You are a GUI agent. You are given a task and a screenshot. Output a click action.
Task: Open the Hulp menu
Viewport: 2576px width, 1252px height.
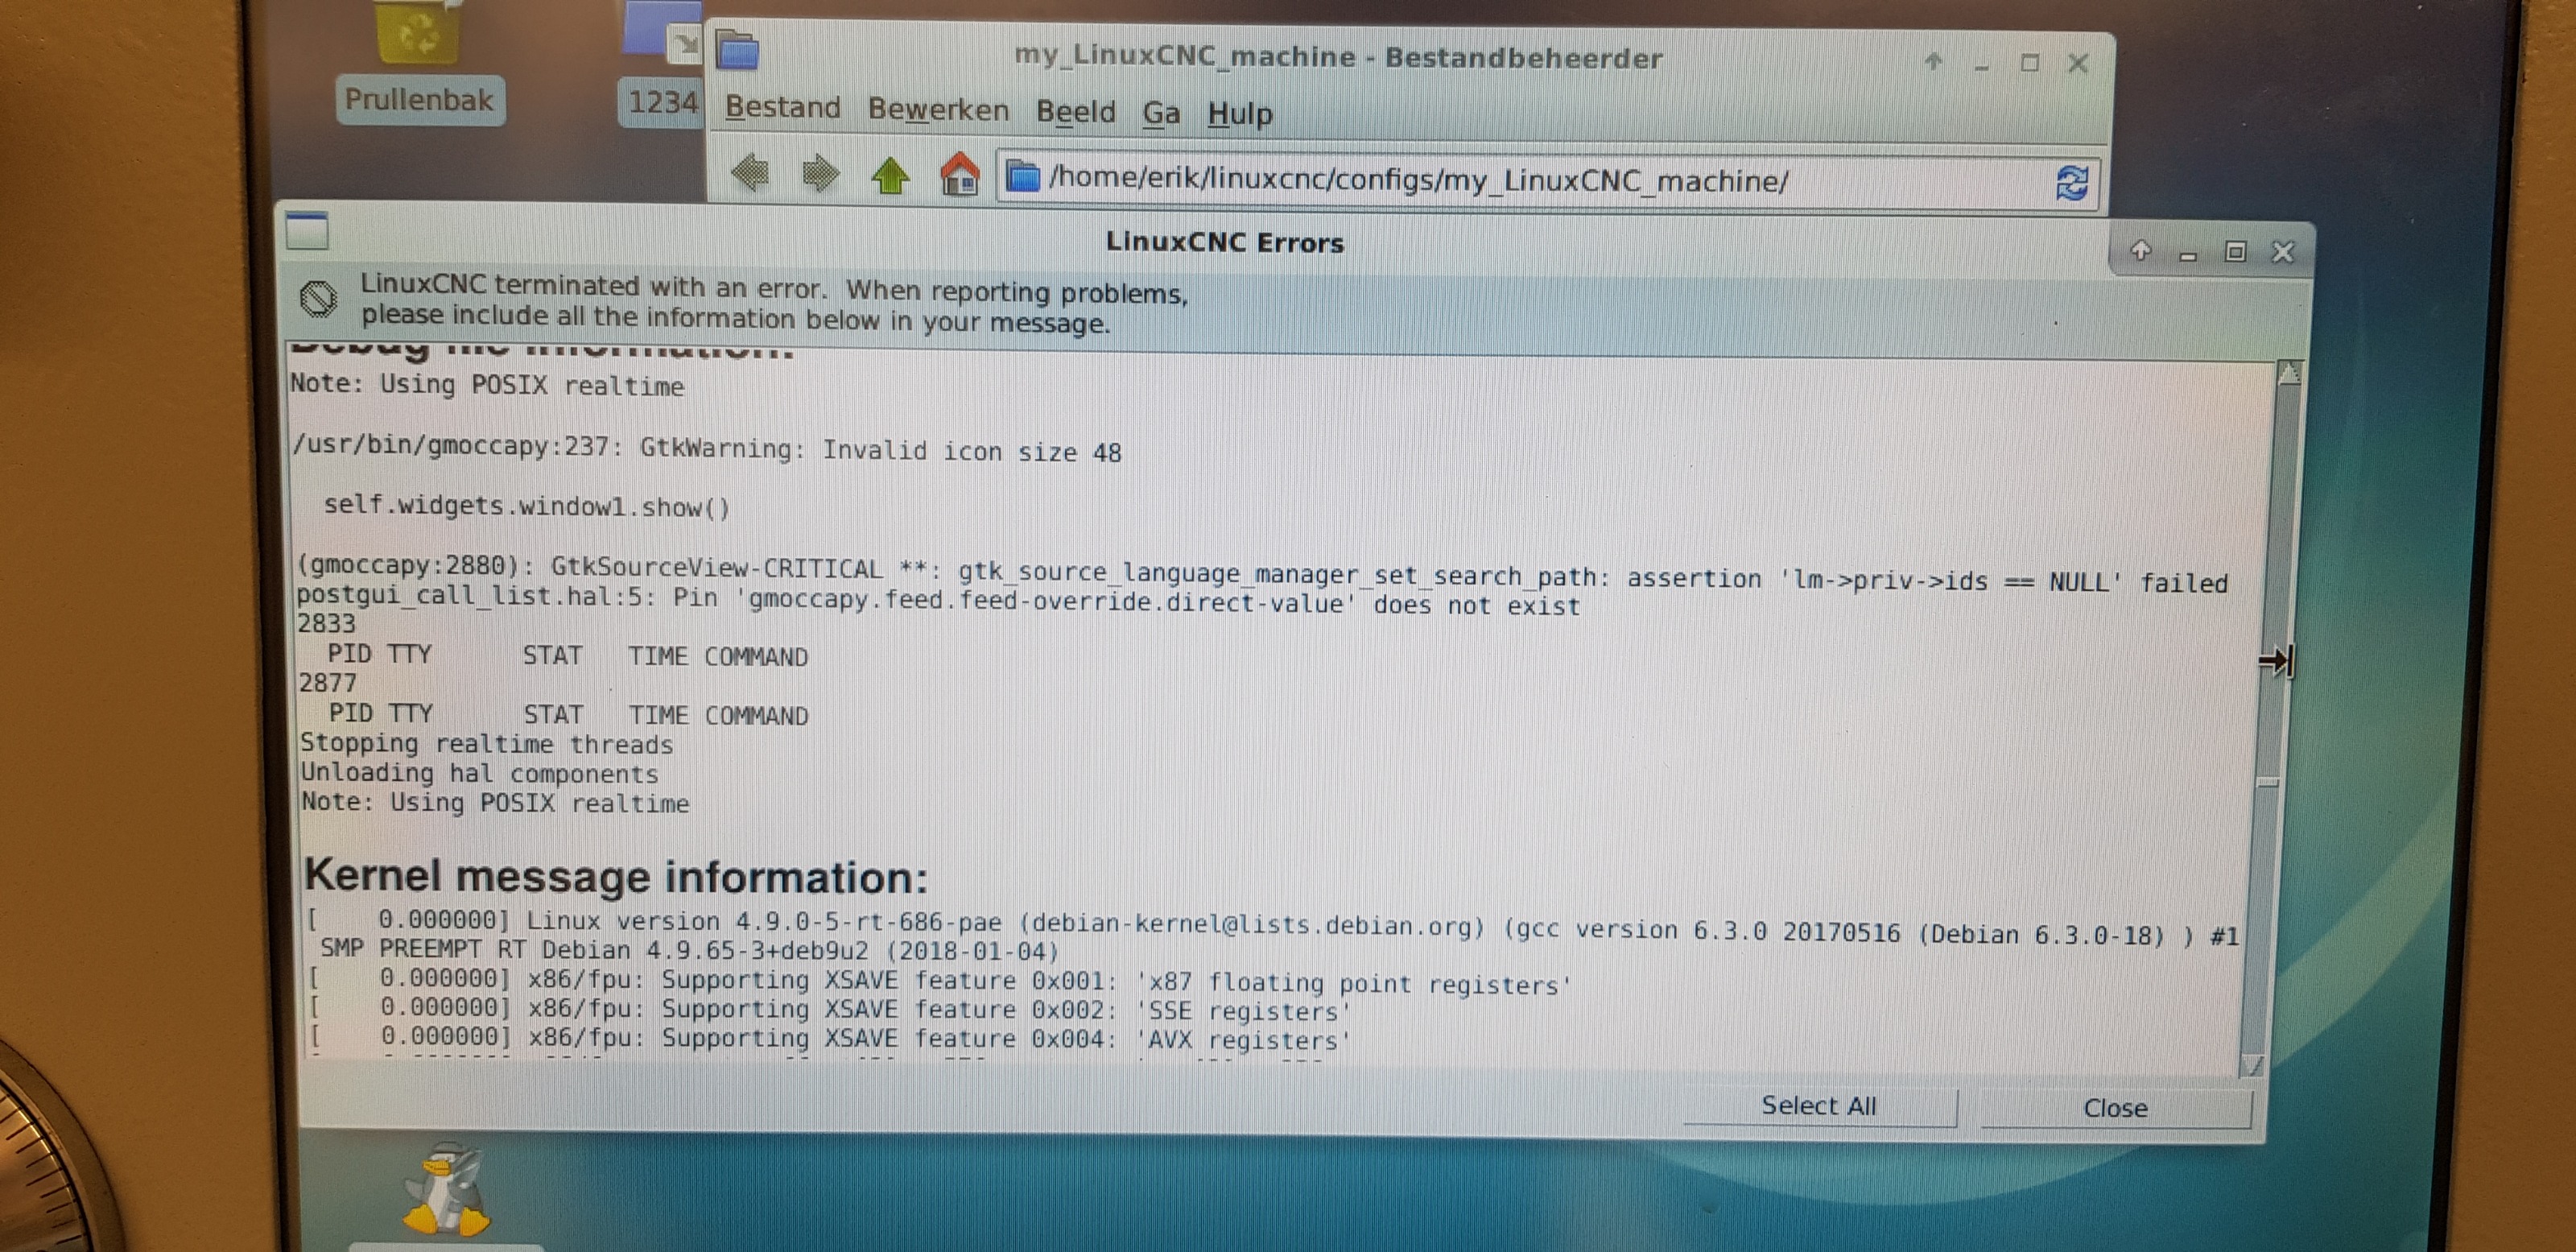tap(1240, 114)
